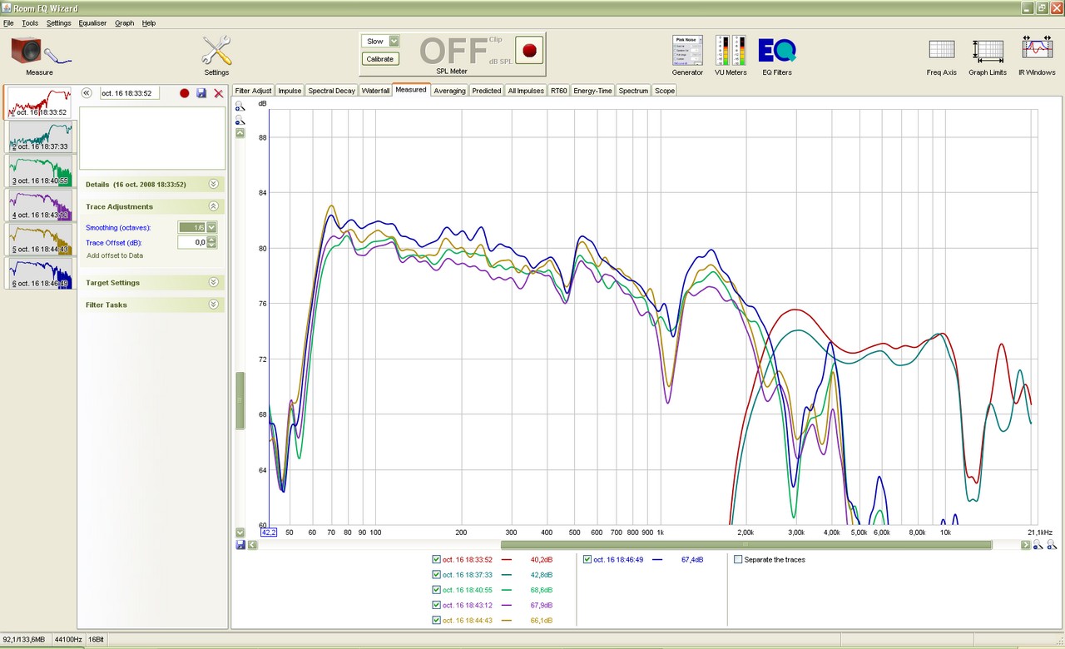Switch to the Waterfall tab
Viewport: 1065px width, 649px height.
pyautogui.click(x=375, y=91)
